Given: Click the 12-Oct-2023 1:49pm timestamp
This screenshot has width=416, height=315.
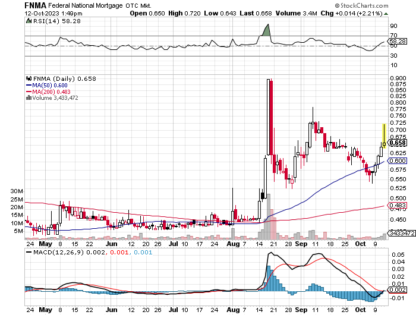Looking at the screenshot, I should [x=53, y=13].
